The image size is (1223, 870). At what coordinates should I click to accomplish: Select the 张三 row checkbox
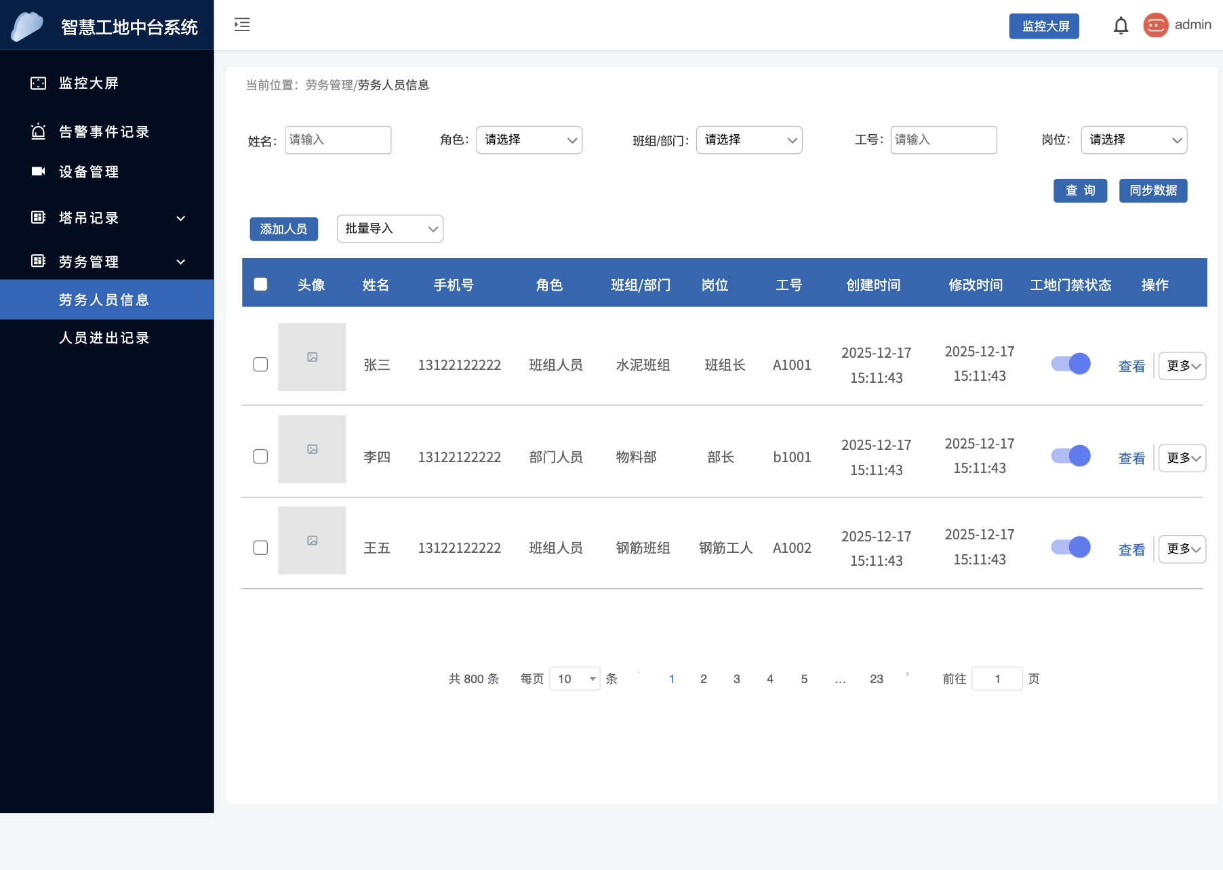260,365
